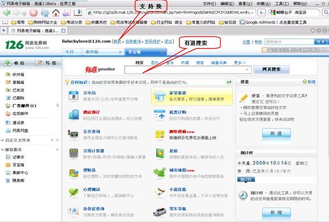Open 垃圾邮件 spam folder
Viewport: 329px width, 222px height.
20,114
